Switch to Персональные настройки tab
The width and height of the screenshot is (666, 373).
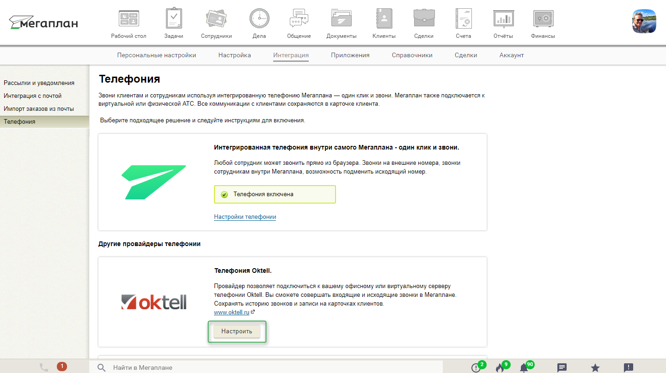[157, 55]
